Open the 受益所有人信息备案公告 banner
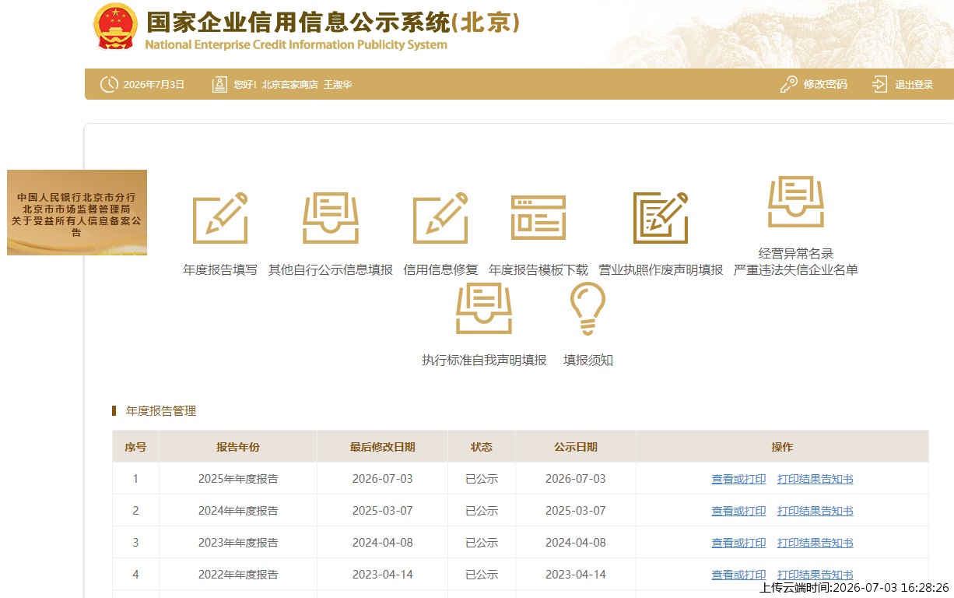Screen dimensions: 954x598 [x=77, y=213]
